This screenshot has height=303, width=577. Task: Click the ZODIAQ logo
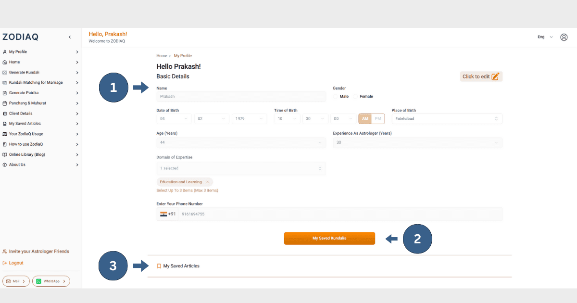[20, 37]
